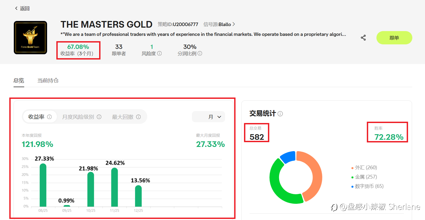
Task: Expand signal source Blallo chevron
Action: [x=234, y=24]
